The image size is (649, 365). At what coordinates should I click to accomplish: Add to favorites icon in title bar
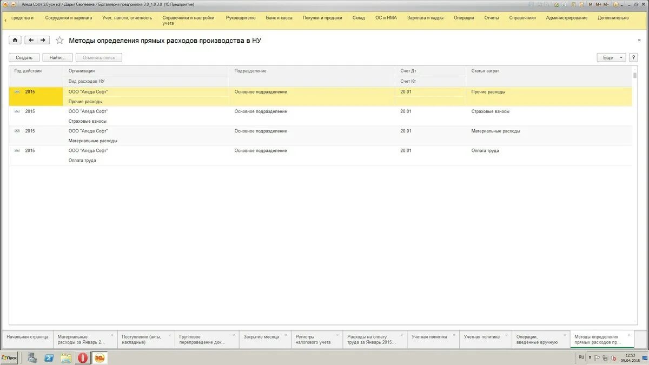coord(557,5)
